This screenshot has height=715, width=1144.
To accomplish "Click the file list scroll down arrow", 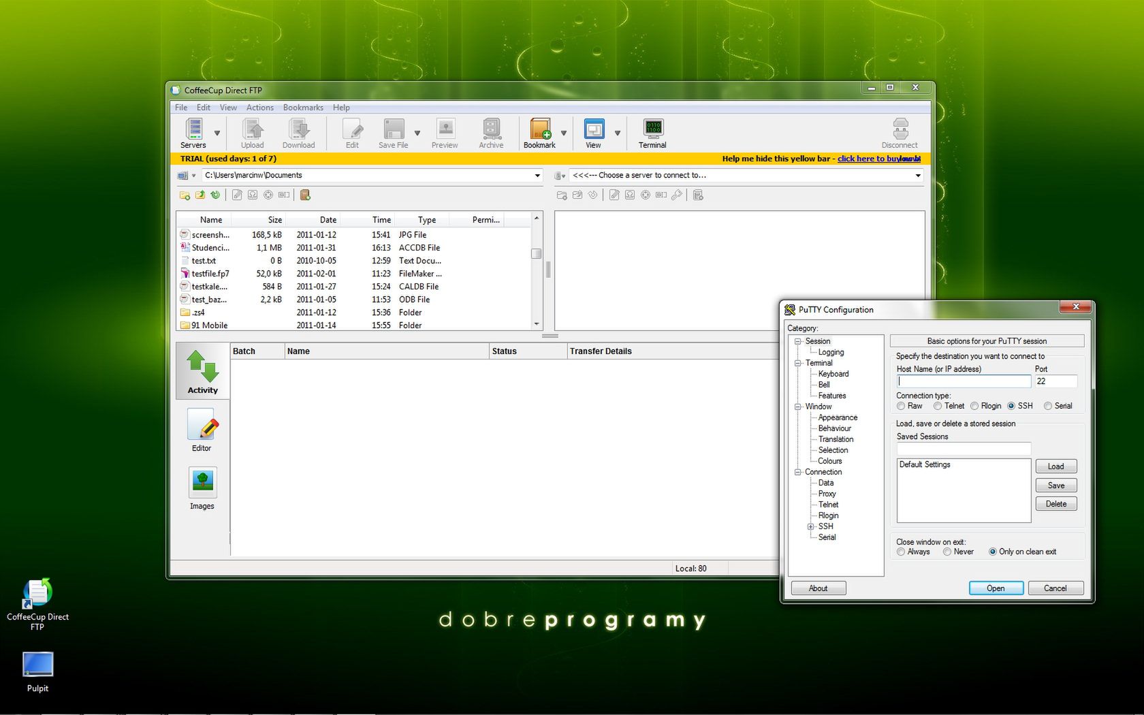I will click(537, 324).
